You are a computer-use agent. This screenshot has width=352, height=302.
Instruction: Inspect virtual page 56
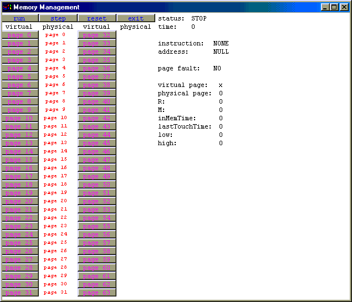tap(97, 234)
